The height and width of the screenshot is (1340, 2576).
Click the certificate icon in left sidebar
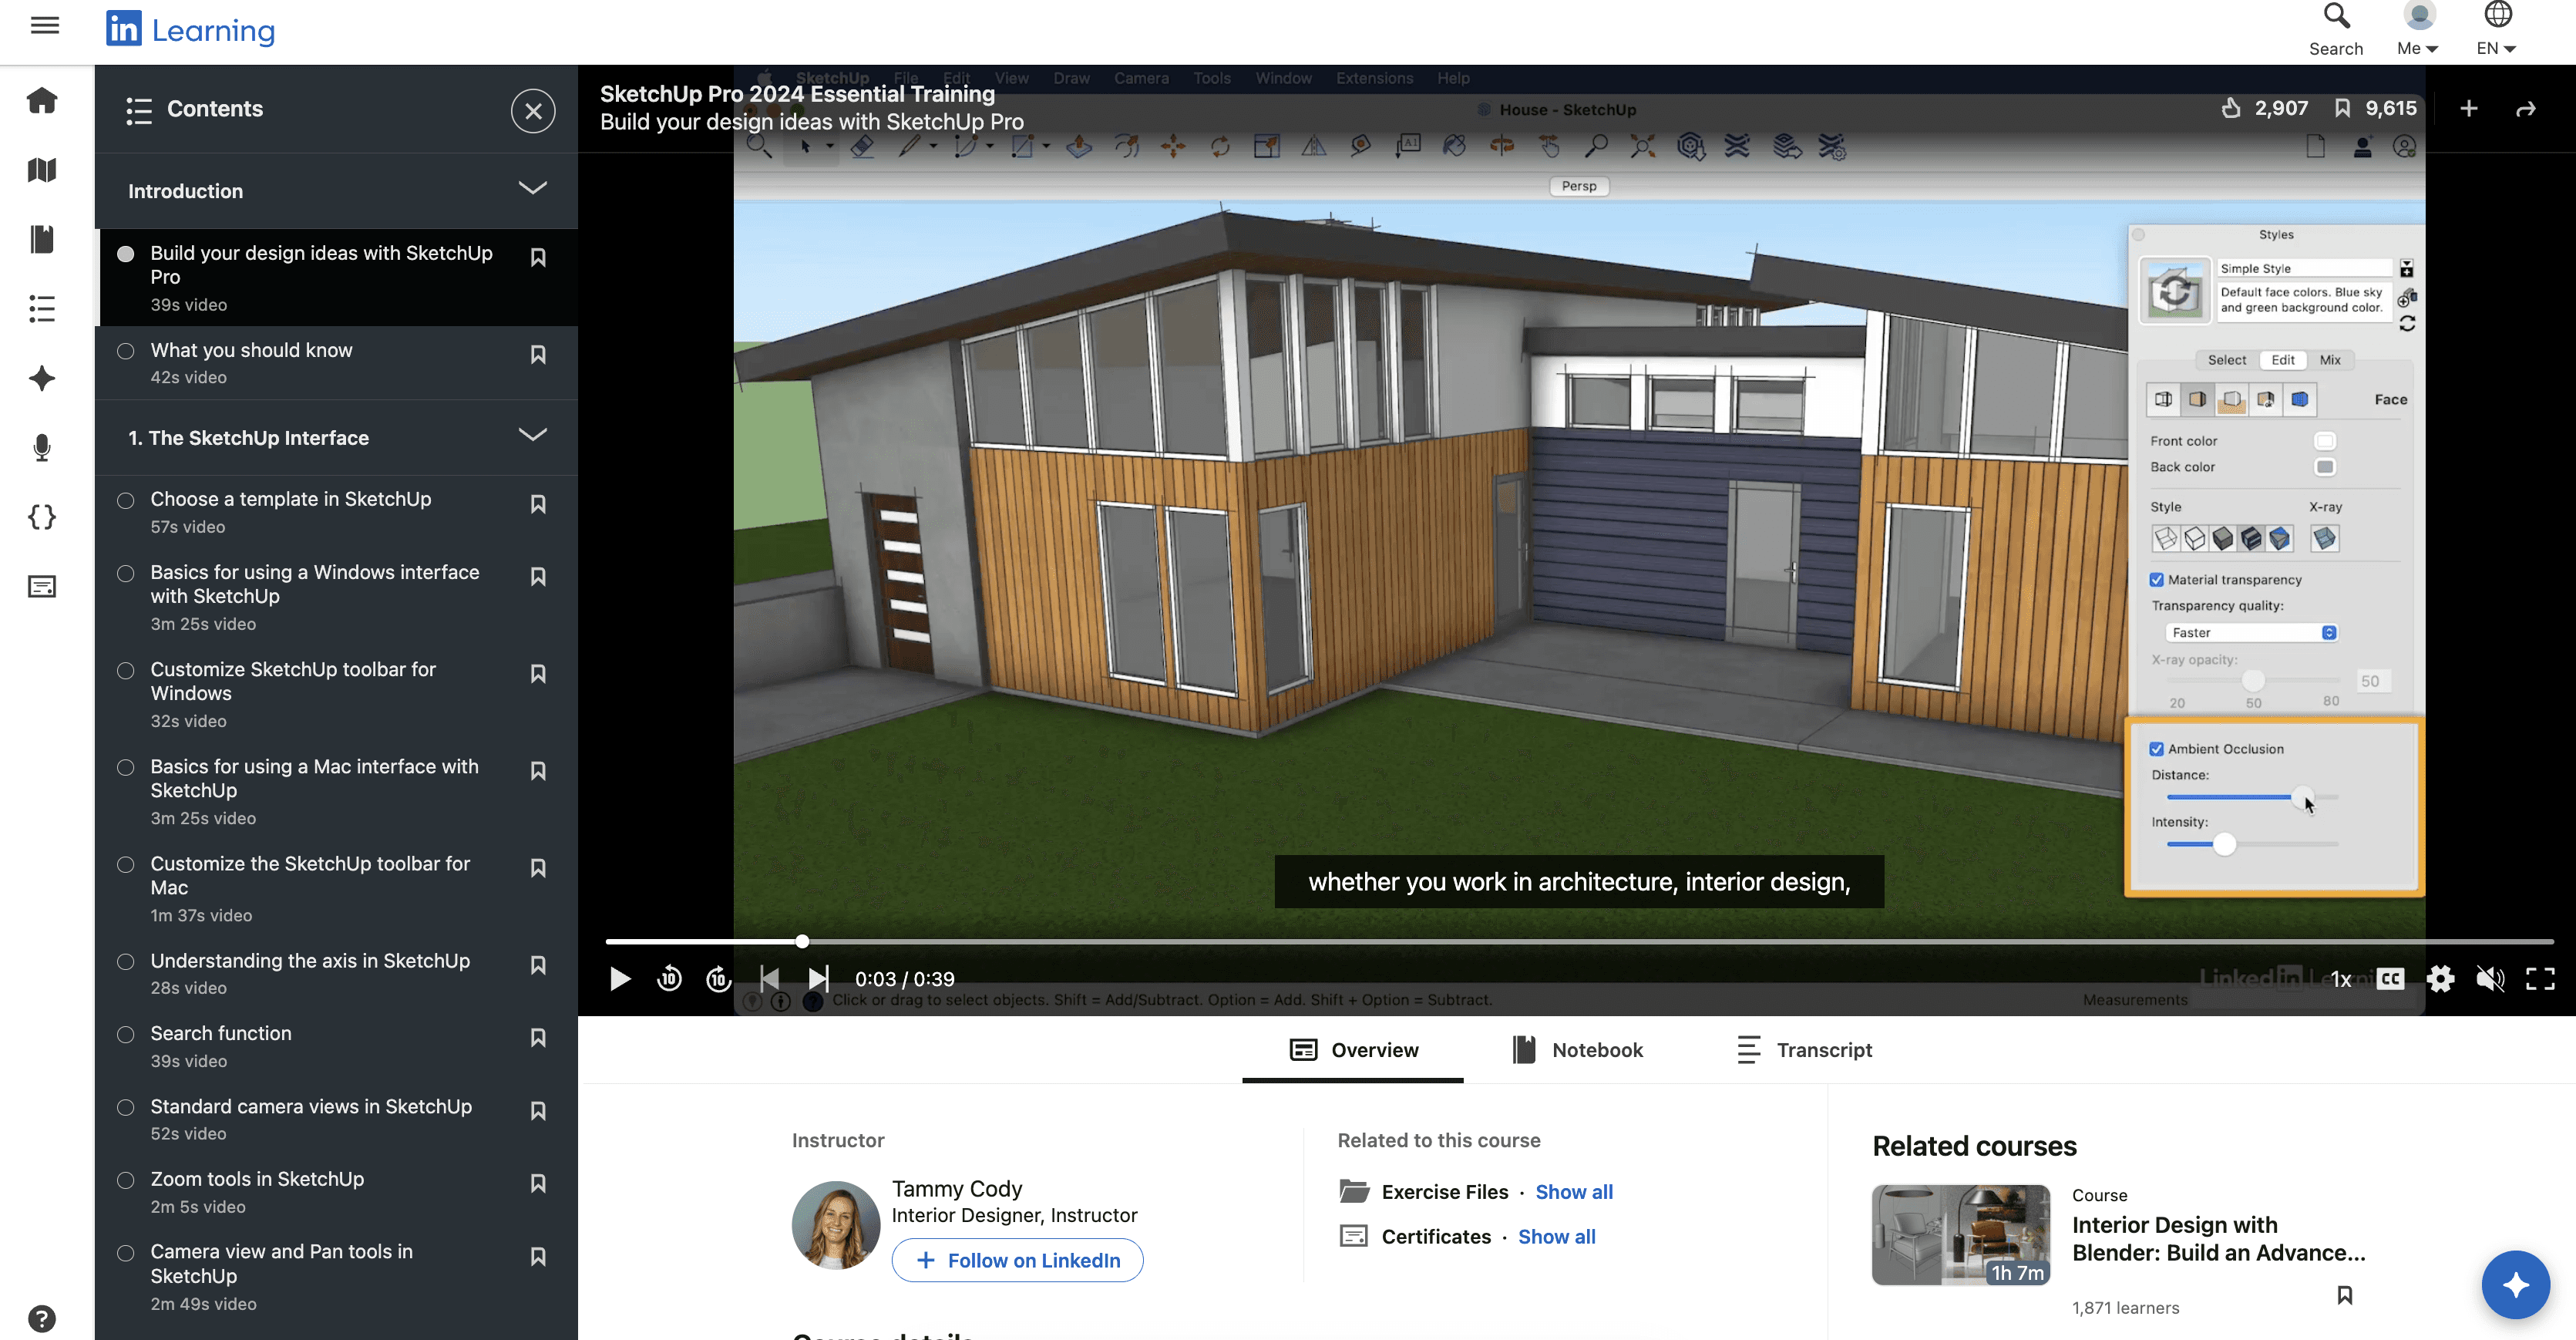click(42, 586)
